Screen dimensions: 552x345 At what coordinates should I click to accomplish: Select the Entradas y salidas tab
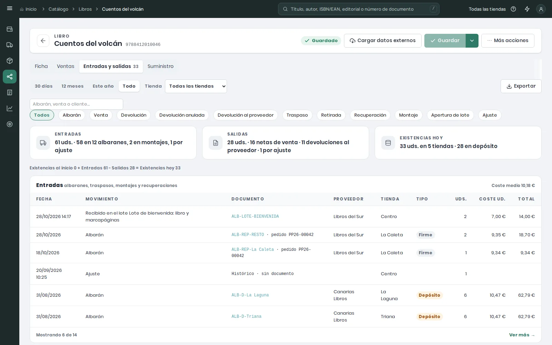[x=111, y=66]
